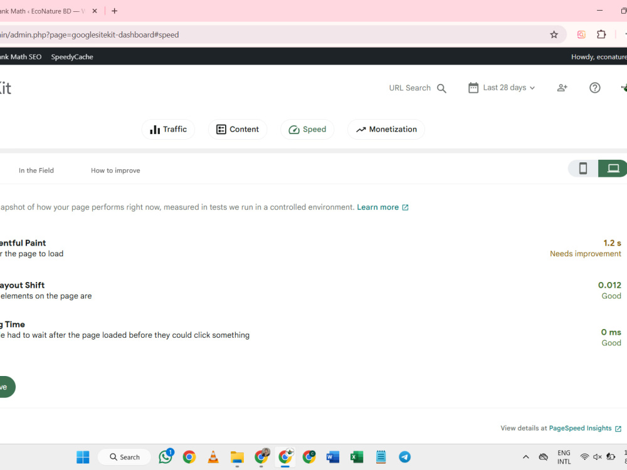Click the share dashboard person-plus icon
The width and height of the screenshot is (627, 470).
[x=562, y=88]
